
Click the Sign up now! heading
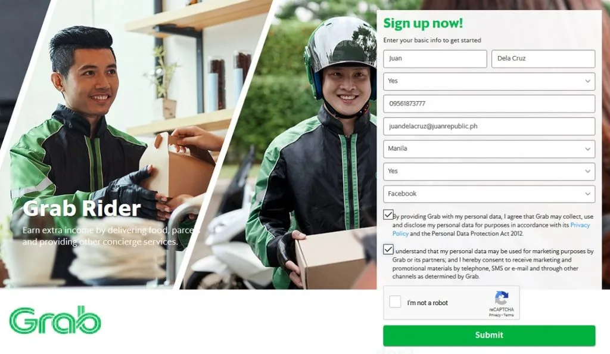(423, 23)
